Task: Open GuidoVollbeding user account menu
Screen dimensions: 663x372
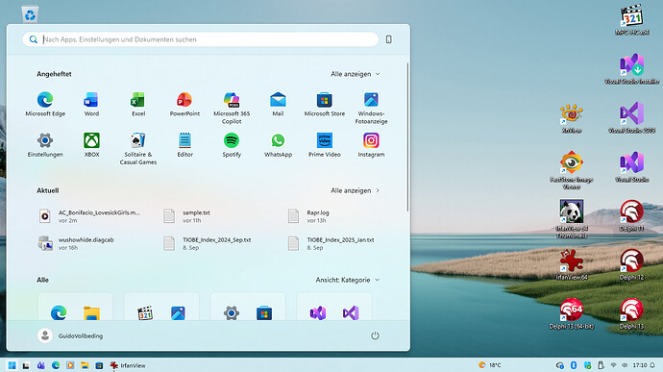Action: click(x=70, y=335)
